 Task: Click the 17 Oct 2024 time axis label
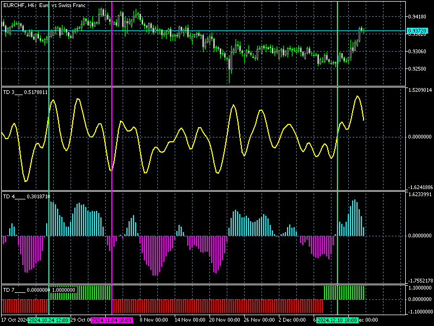click(15, 320)
